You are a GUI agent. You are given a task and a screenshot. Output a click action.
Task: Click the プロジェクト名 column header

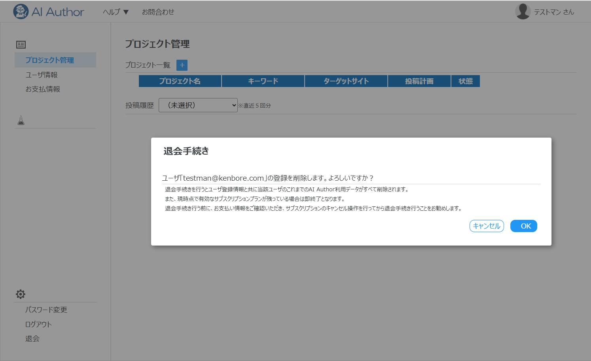coord(180,81)
